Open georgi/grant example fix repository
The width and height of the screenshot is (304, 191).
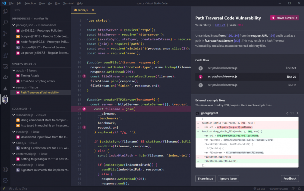point(209,113)
